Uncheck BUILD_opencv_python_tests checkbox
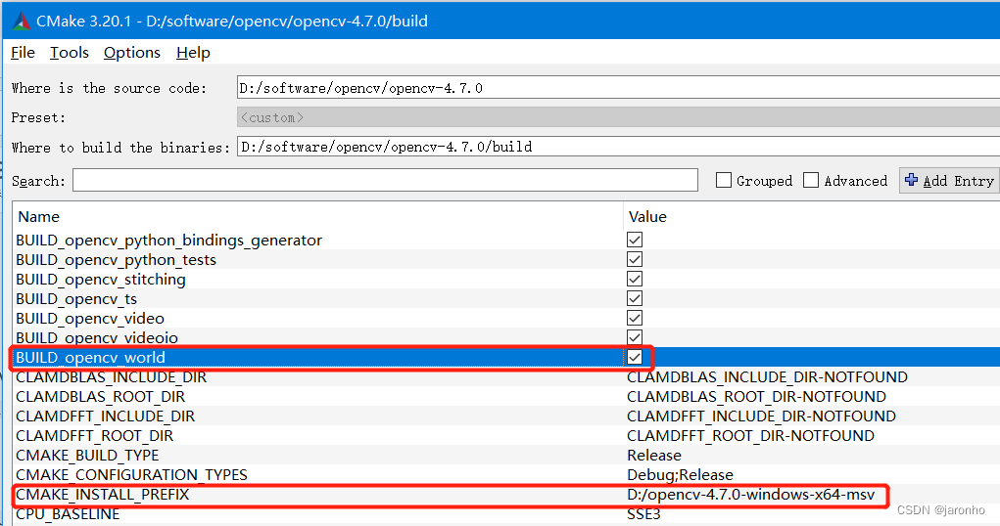This screenshot has width=1000, height=526. tap(635, 259)
